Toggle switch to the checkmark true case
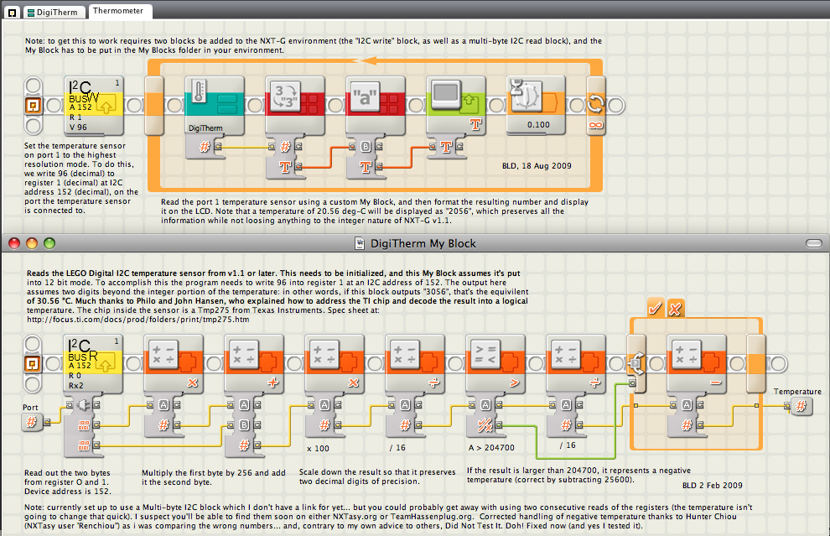 [656, 308]
